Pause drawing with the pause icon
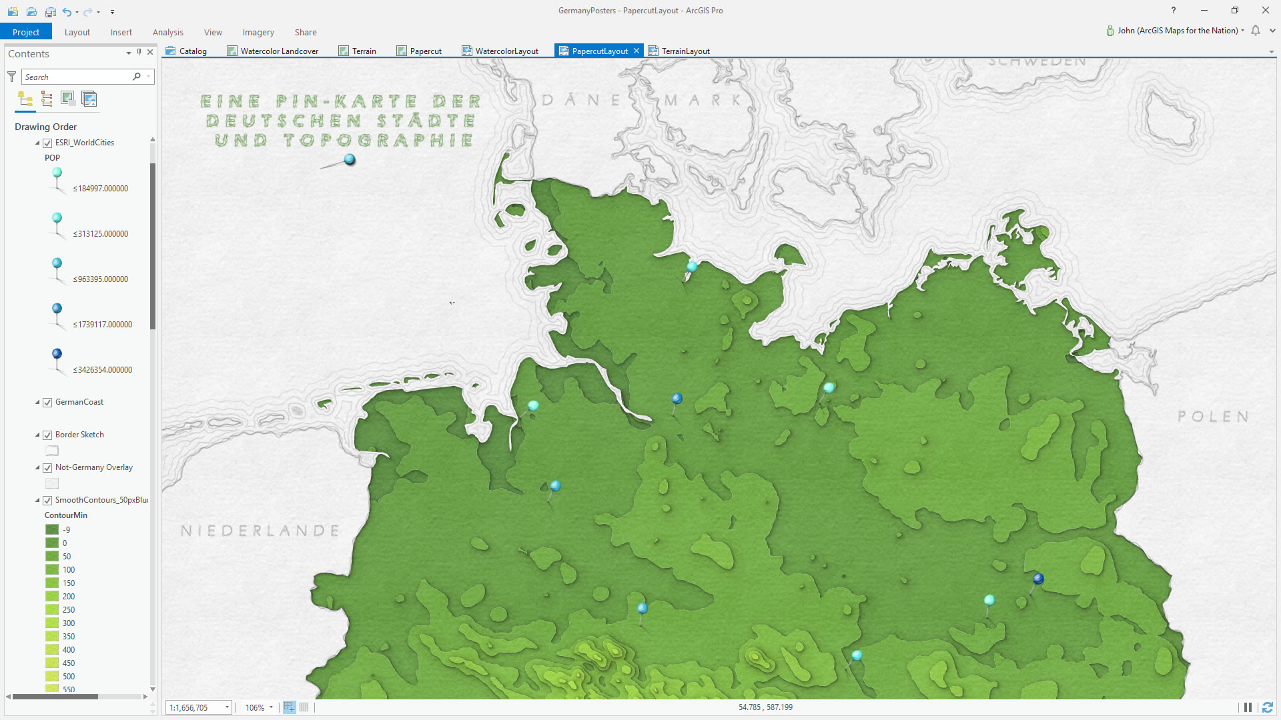1281x720 pixels. (x=1248, y=707)
